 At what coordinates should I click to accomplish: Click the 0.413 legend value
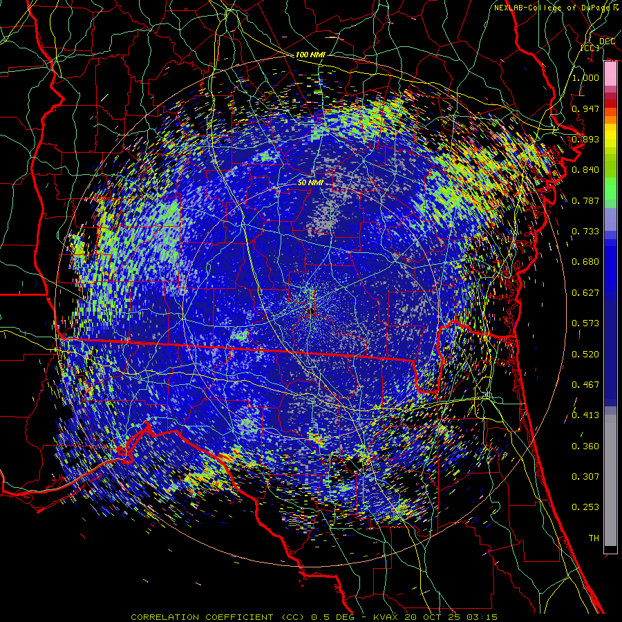click(x=585, y=415)
